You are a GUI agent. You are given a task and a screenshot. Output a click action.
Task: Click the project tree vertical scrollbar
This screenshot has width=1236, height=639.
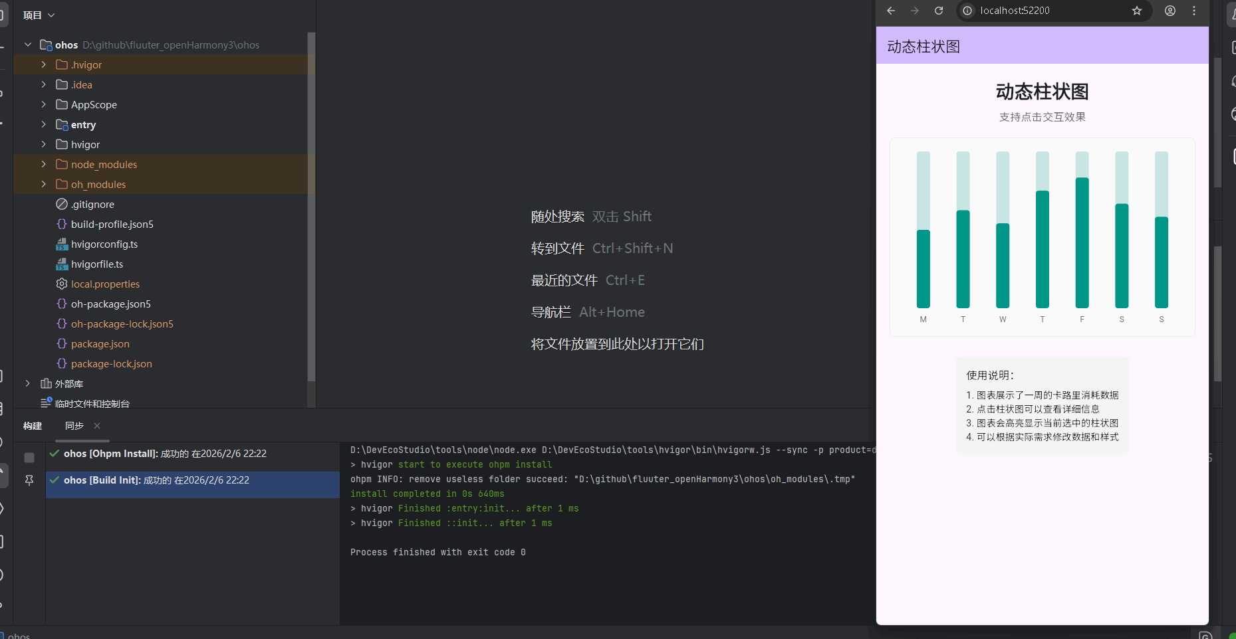(311, 207)
